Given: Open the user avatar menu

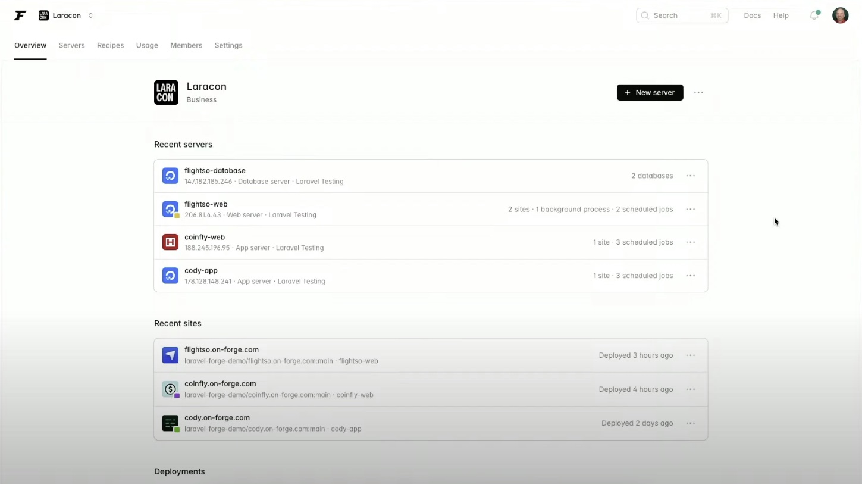Looking at the screenshot, I should (x=840, y=15).
